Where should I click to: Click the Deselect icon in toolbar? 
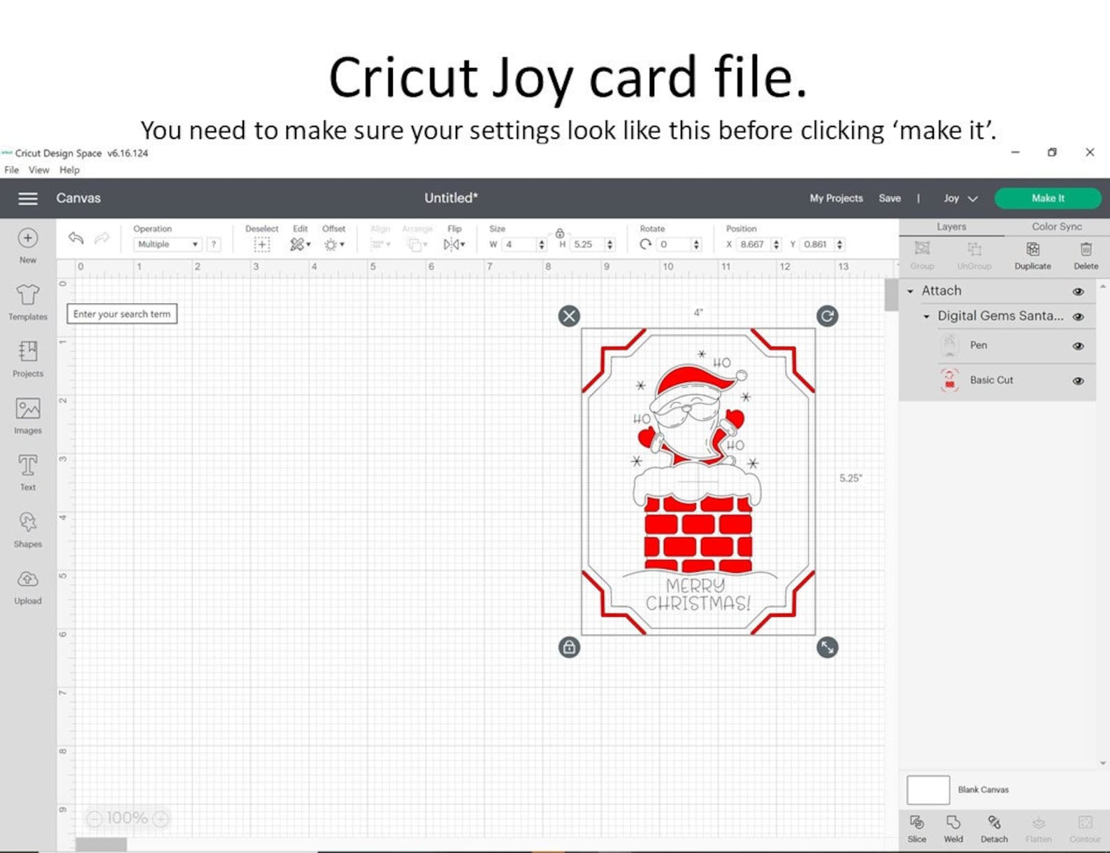(x=262, y=244)
